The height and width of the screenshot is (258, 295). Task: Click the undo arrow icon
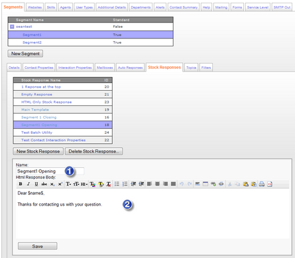tap(182, 184)
